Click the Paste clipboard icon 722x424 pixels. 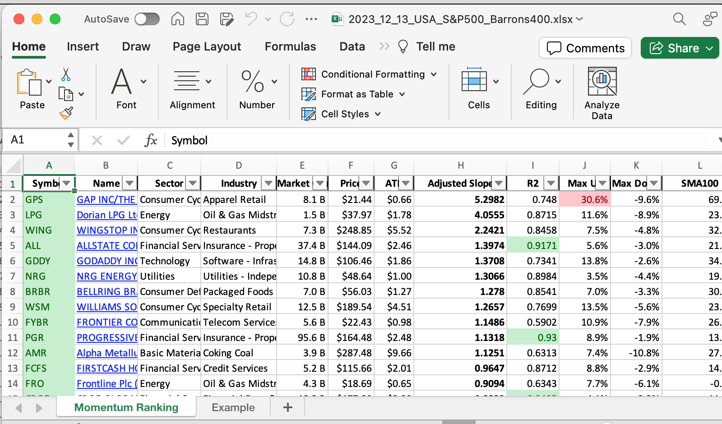[x=28, y=83]
